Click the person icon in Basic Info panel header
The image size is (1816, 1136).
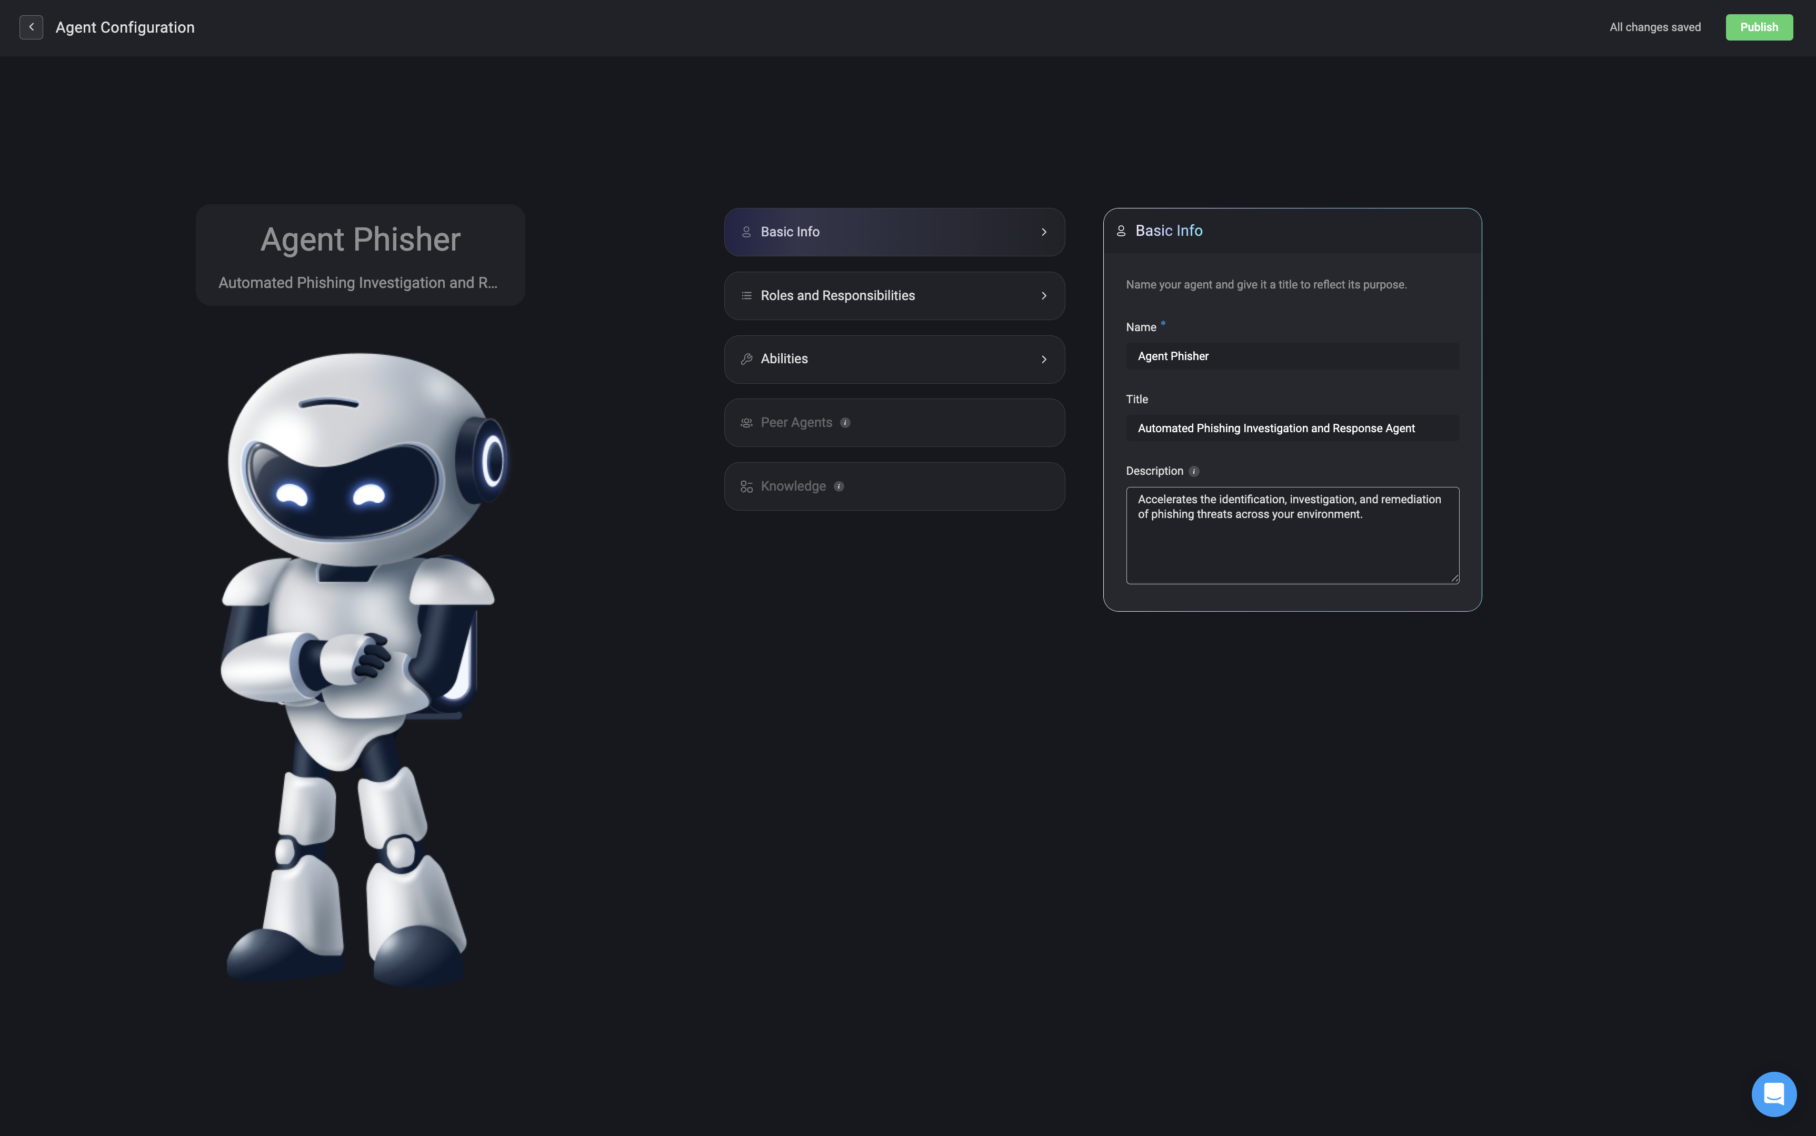click(1121, 232)
